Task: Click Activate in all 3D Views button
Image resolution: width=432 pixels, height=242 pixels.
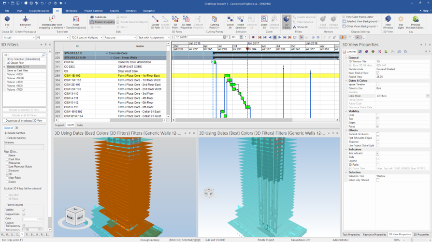Action: tap(24, 115)
